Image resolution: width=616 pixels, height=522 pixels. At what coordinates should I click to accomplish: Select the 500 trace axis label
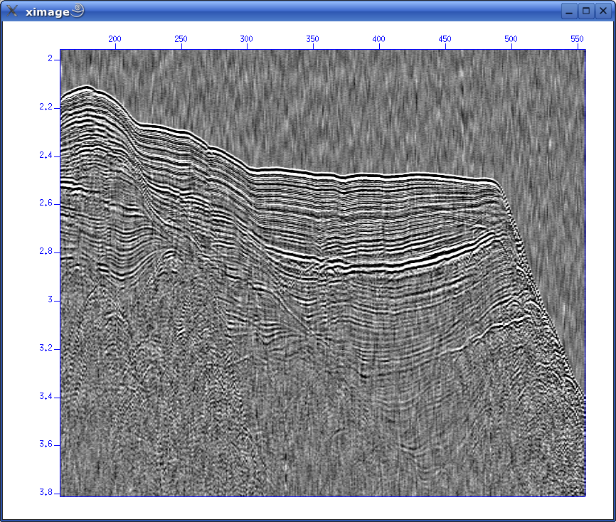coord(510,38)
